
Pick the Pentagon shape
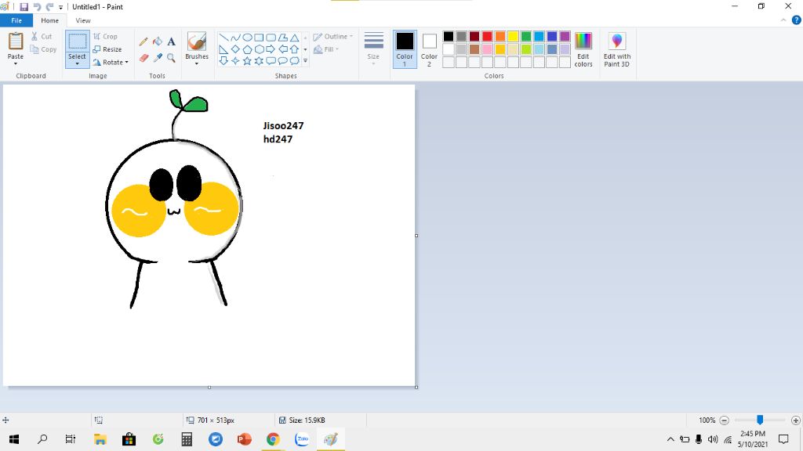click(x=247, y=49)
